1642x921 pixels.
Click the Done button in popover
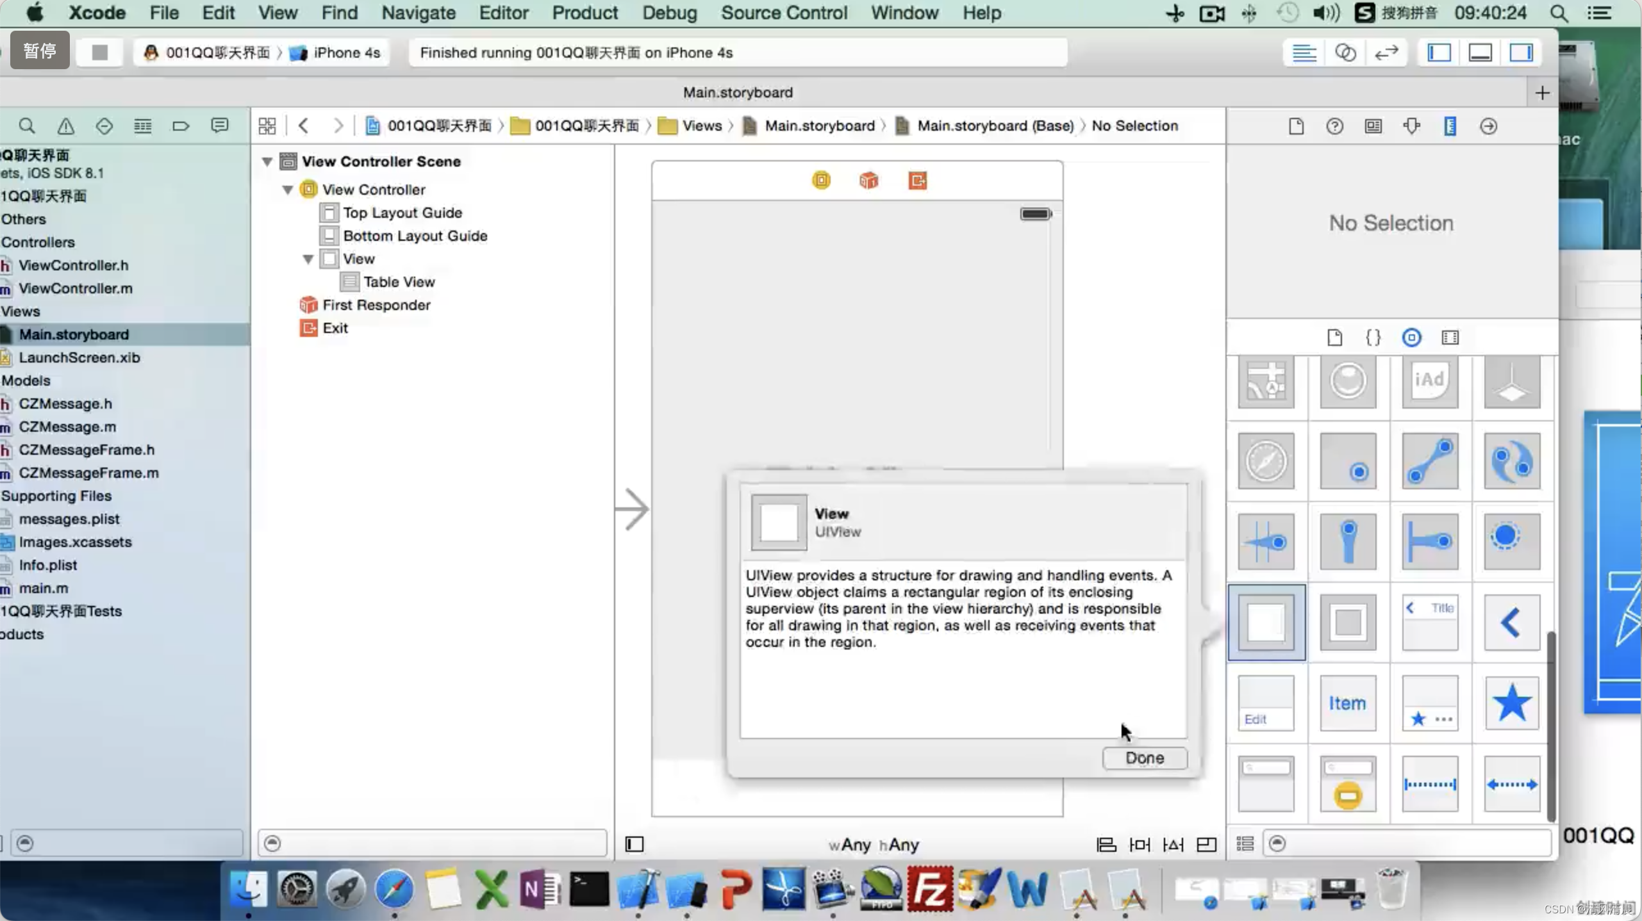click(1144, 758)
